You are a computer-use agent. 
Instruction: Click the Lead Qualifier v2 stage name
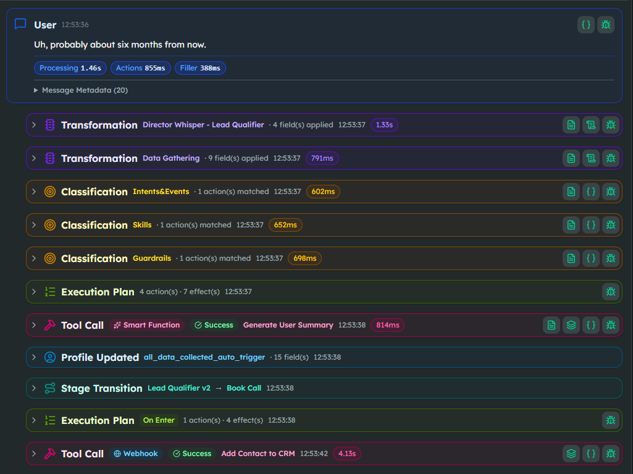(x=179, y=388)
